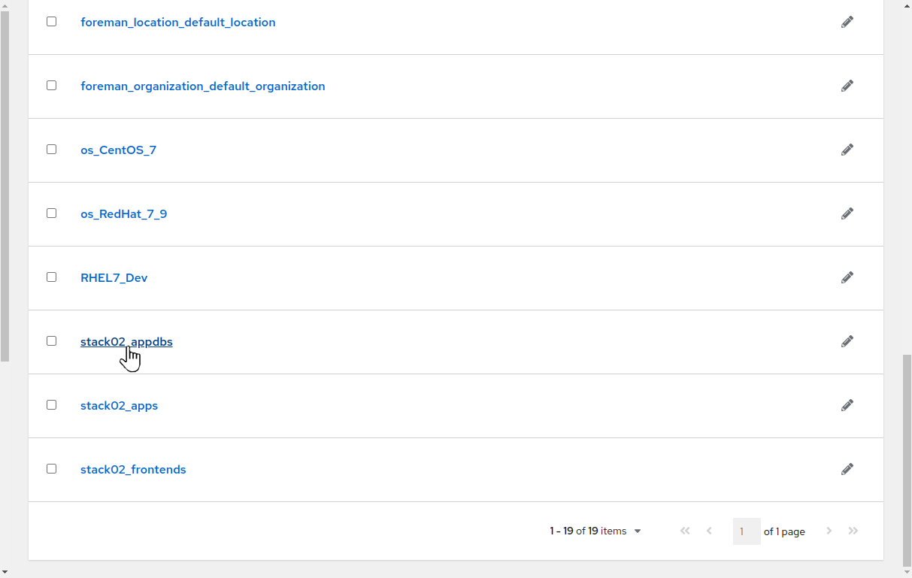Open os_RedHat_7_9 link
912x578 pixels.
pyautogui.click(x=124, y=214)
